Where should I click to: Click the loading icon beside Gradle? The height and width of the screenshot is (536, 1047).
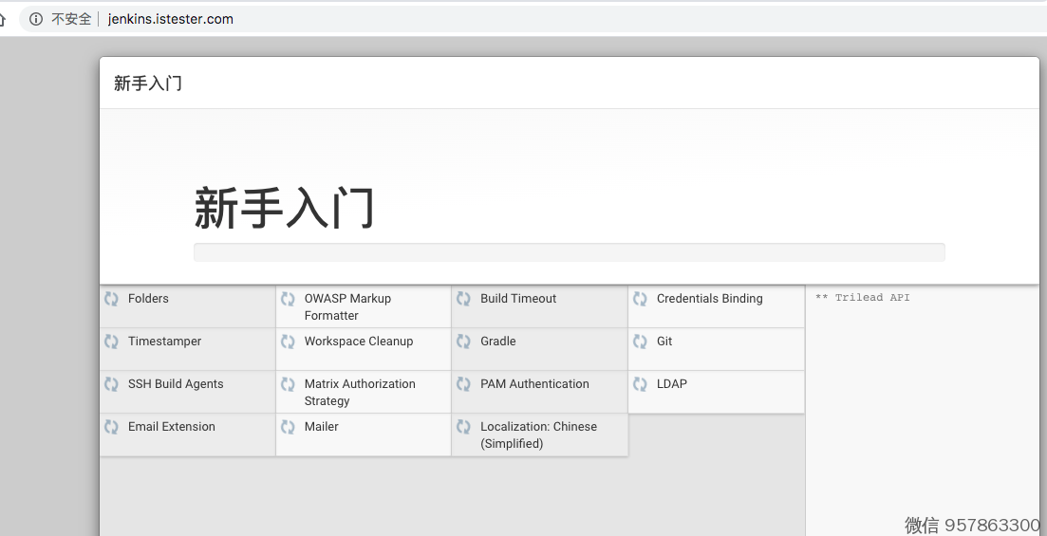(463, 342)
